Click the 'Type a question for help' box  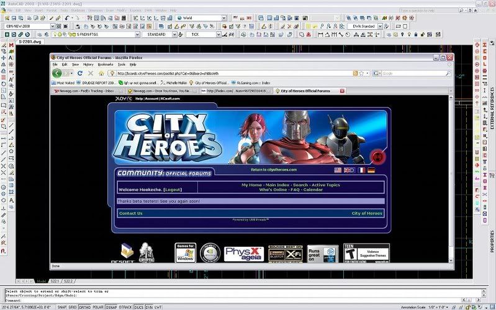point(428,11)
